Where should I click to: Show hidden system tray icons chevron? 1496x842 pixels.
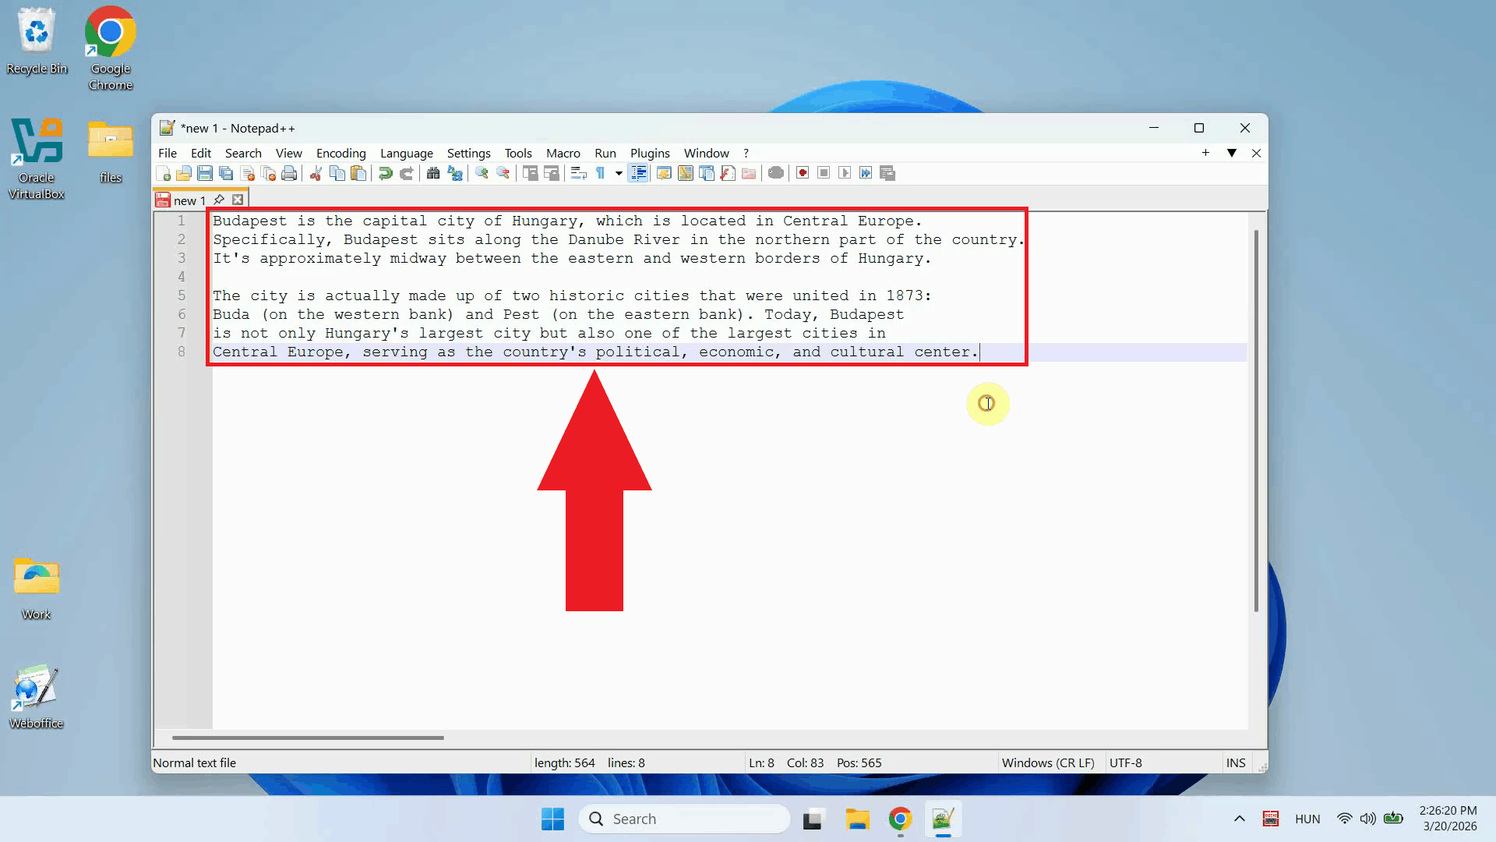tap(1239, 819)
